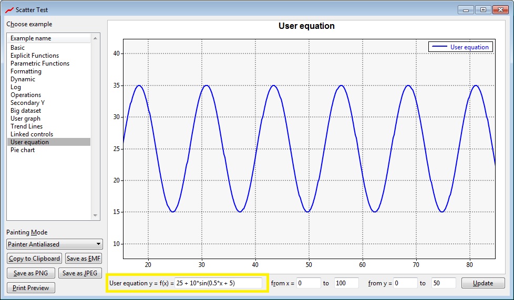Choose the 'Parametric Functions' example
Image resolution: width=514 pixels, height=300 pixels.
[x=39, y=63]
